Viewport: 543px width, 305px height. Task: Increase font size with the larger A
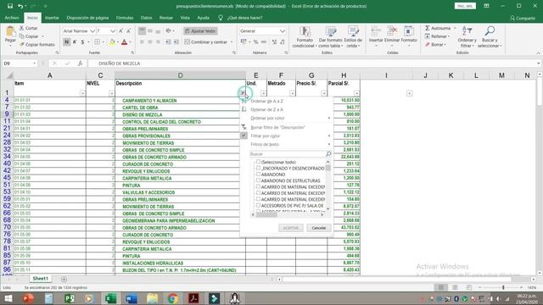[x=120, y=31]
